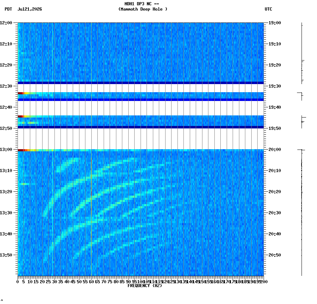
Task: Click the '30' frequency axis label
Action: (54, 282)
